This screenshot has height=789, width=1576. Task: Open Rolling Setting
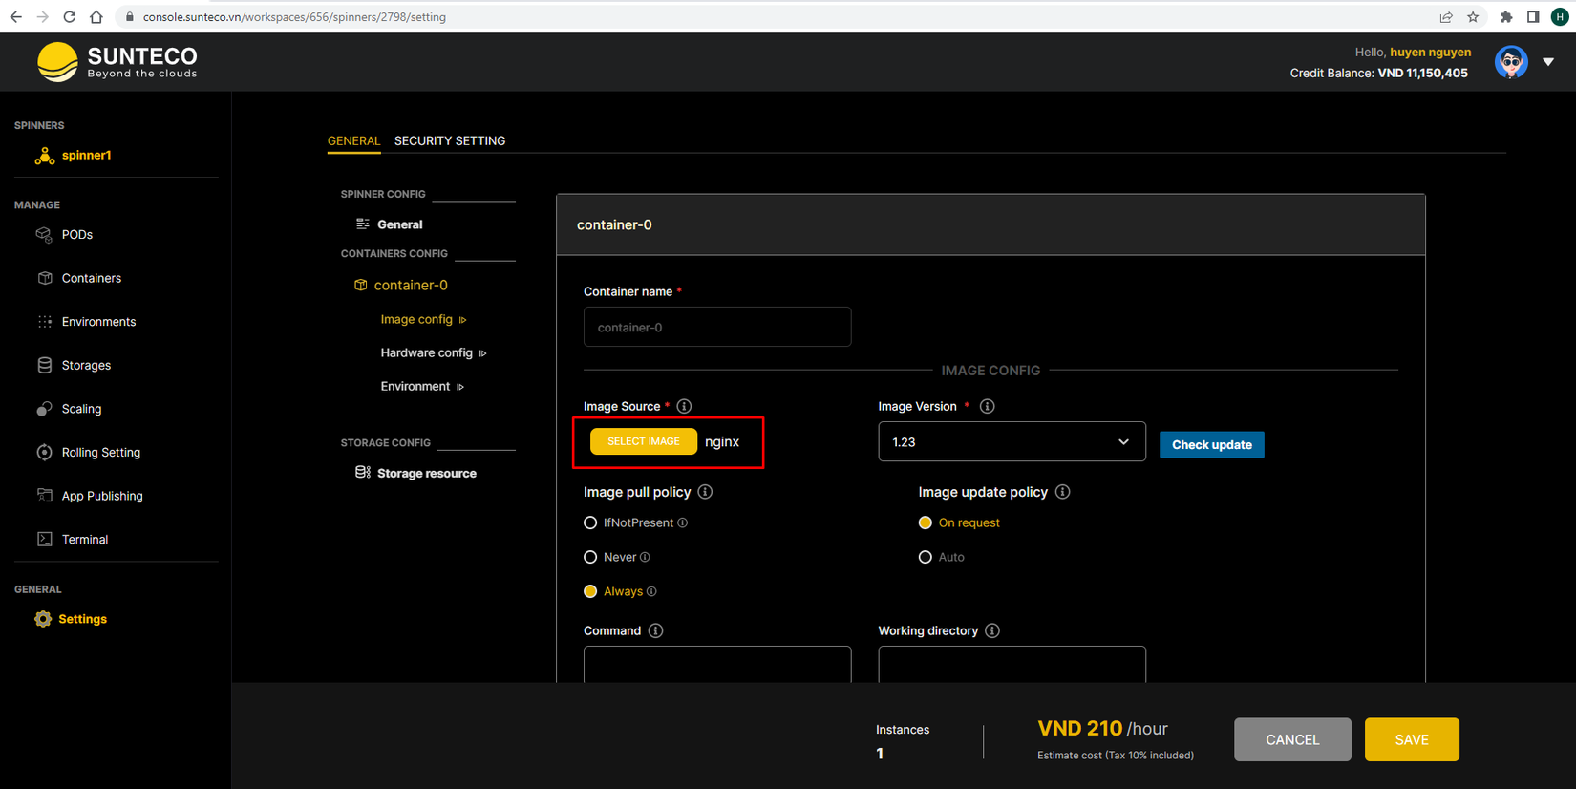point(101,453)
